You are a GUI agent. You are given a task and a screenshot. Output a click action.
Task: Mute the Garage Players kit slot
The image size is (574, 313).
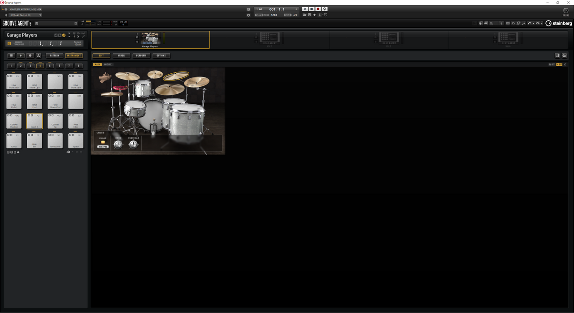pos(137,38)
